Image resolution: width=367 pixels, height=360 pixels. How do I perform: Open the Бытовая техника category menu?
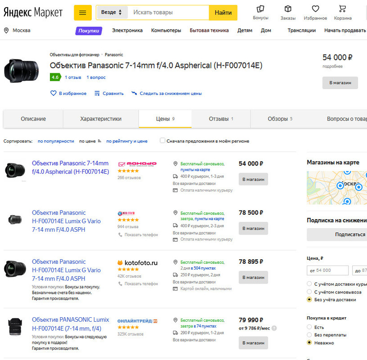(209, 31)
